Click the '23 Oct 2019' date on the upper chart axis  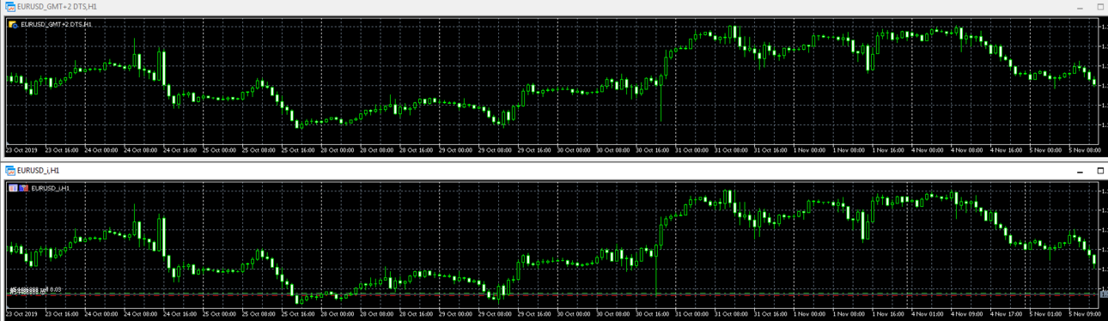coord(22,150)
